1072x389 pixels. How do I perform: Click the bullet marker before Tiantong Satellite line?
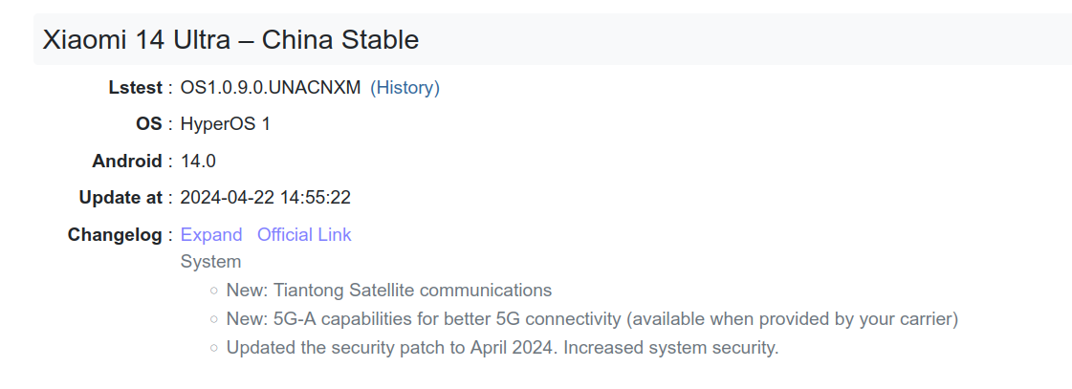[214, 291]
